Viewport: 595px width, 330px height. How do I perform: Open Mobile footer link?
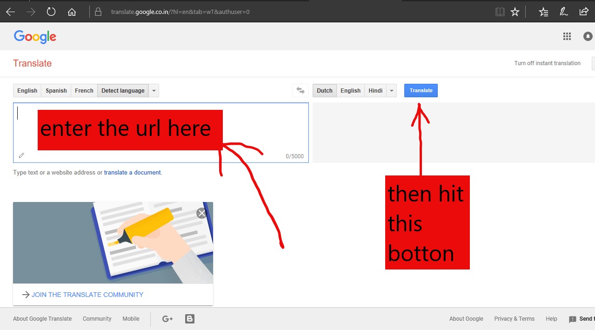click(131, 319)
